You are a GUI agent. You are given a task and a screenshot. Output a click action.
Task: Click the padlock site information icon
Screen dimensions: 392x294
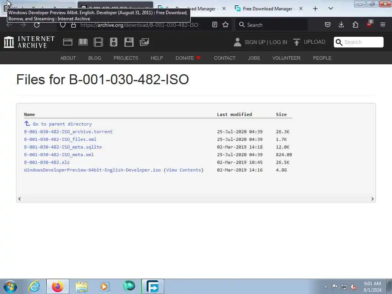point(73,25)
